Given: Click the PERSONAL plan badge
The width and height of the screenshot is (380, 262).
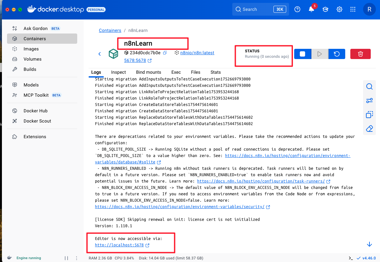Looking at the screenshot, I should pos(96,10).
